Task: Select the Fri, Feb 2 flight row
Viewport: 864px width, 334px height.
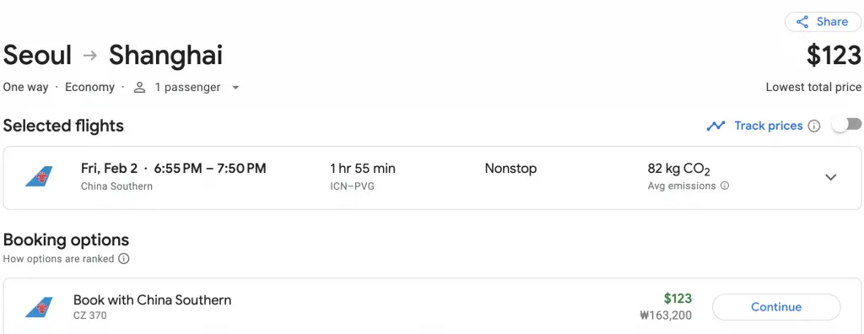Action: point(432,177)
